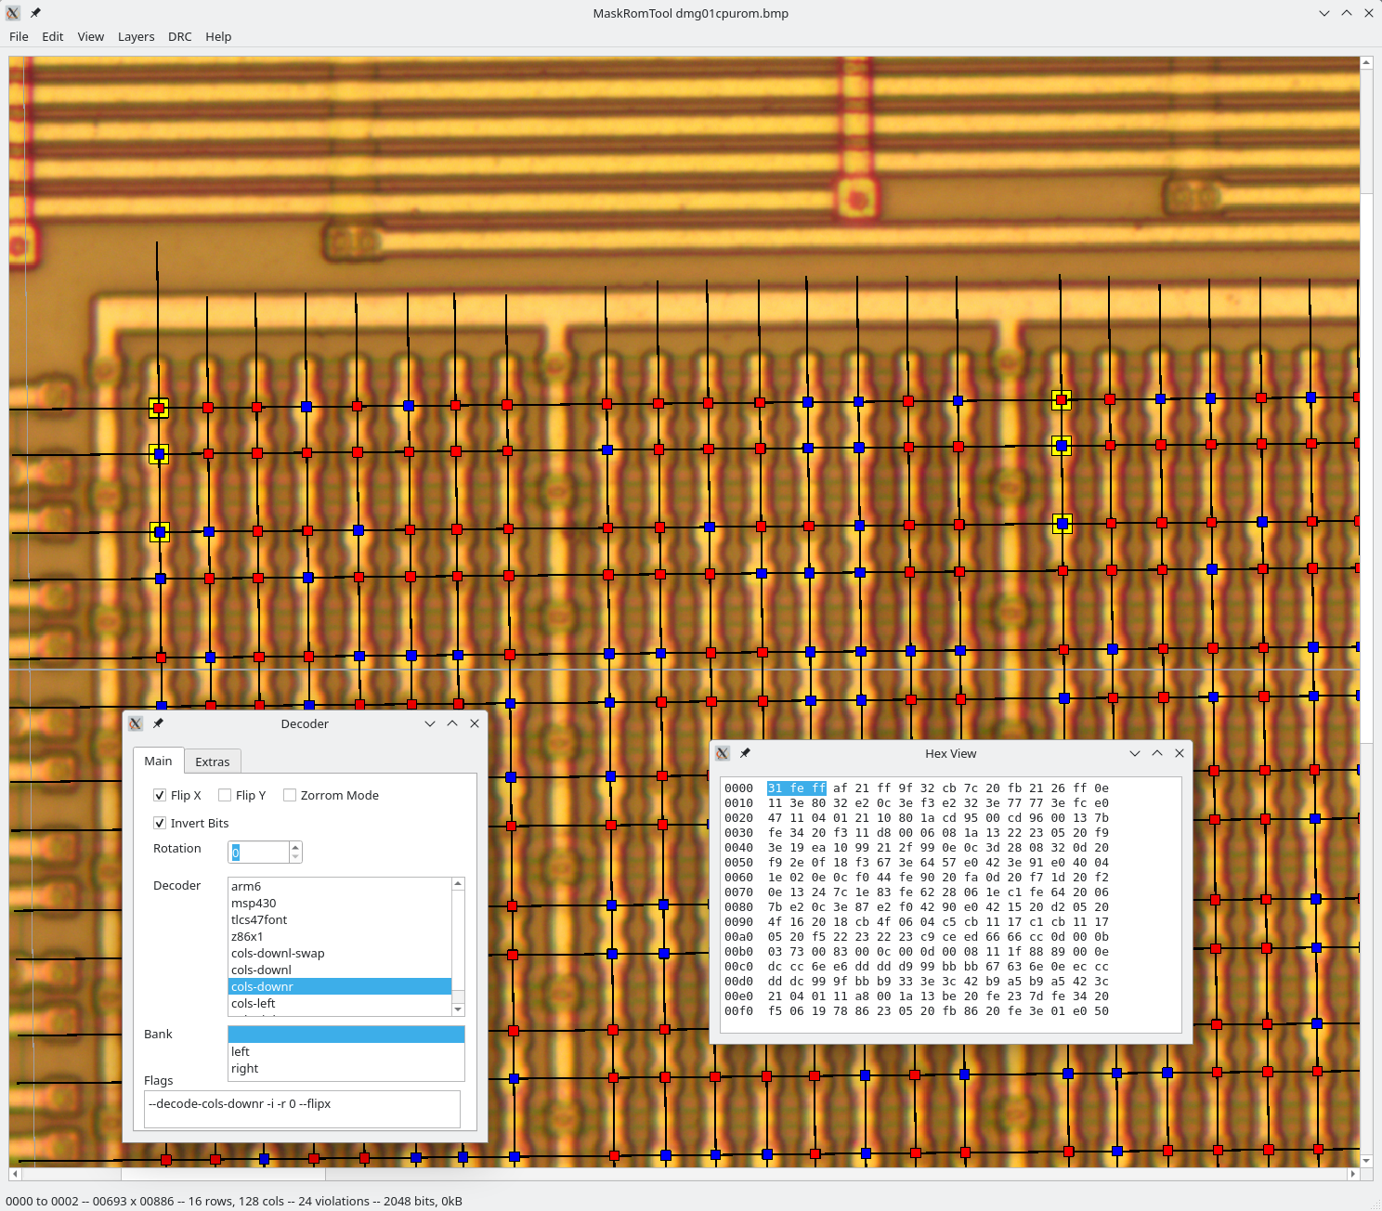The height and width of the screenshot is (1211, 1382).
Task: Maximize the Hex View window
Action: point(1157,753)
